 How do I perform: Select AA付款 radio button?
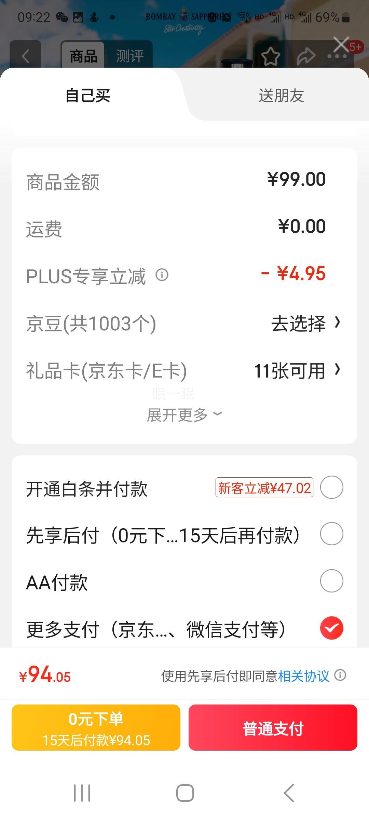click(331, 581)
